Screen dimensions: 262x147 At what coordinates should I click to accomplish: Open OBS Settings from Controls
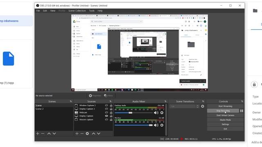[225, 124]
